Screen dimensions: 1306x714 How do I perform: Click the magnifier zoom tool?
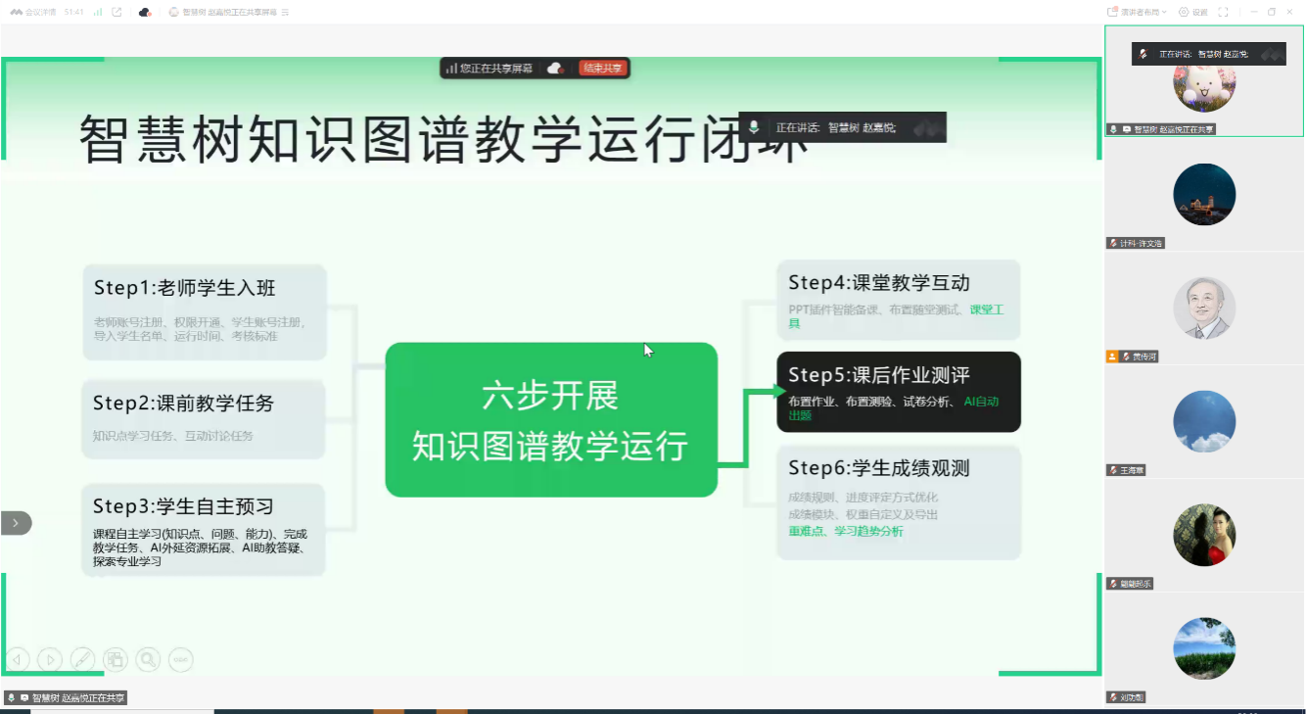(x=148, y=660)
